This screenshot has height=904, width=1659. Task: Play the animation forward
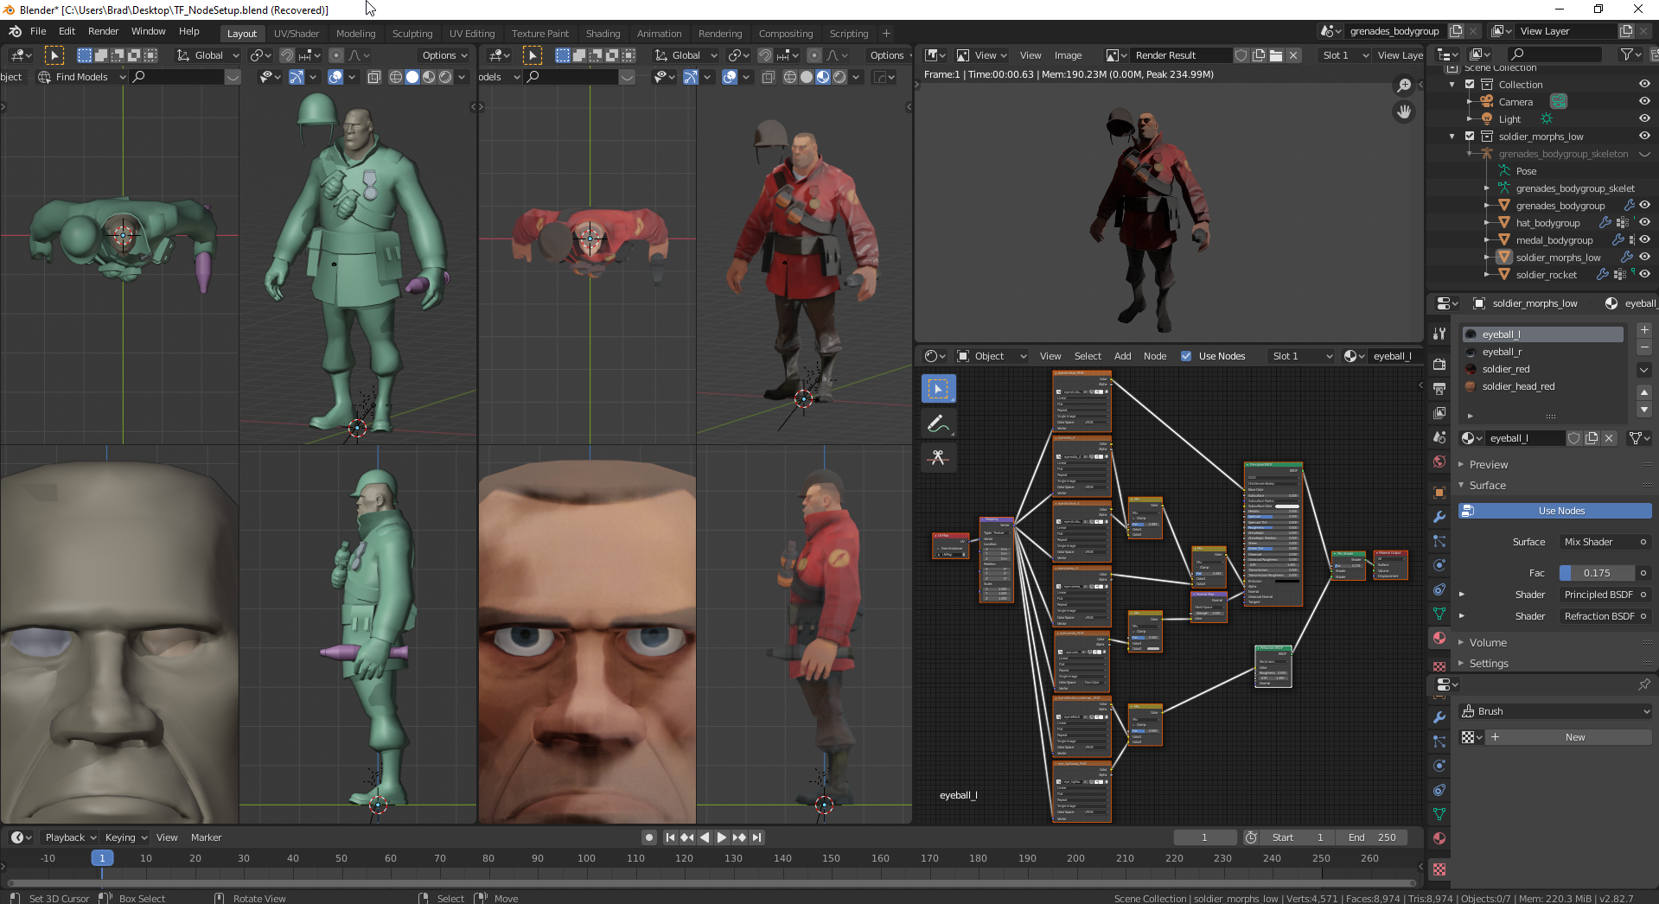(x=722, y=837)
